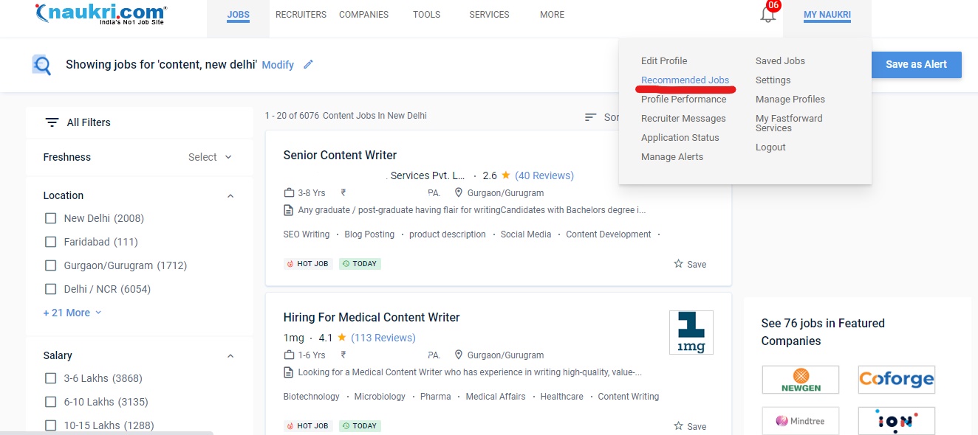The image size is (978, 435).
Task: Select Logout from the menu
Action: point(770,147)
